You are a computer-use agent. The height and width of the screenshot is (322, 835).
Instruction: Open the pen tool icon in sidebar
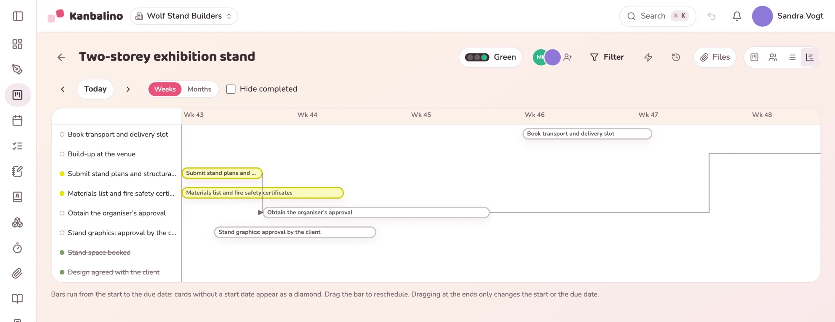[x=17, y=69]
